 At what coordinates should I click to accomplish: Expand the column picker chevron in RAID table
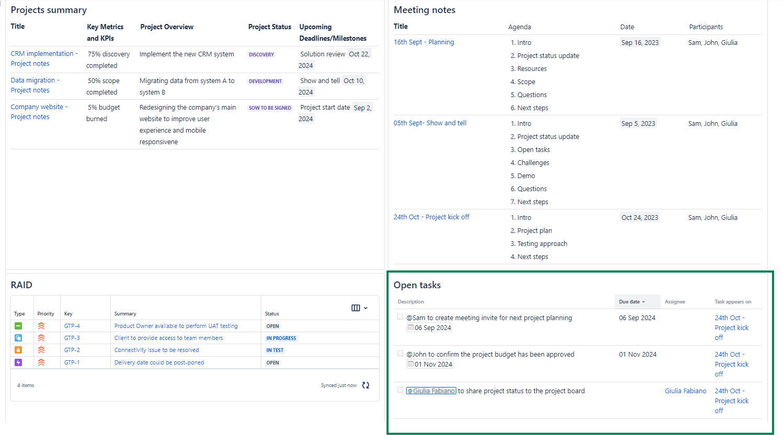[366, 308]
